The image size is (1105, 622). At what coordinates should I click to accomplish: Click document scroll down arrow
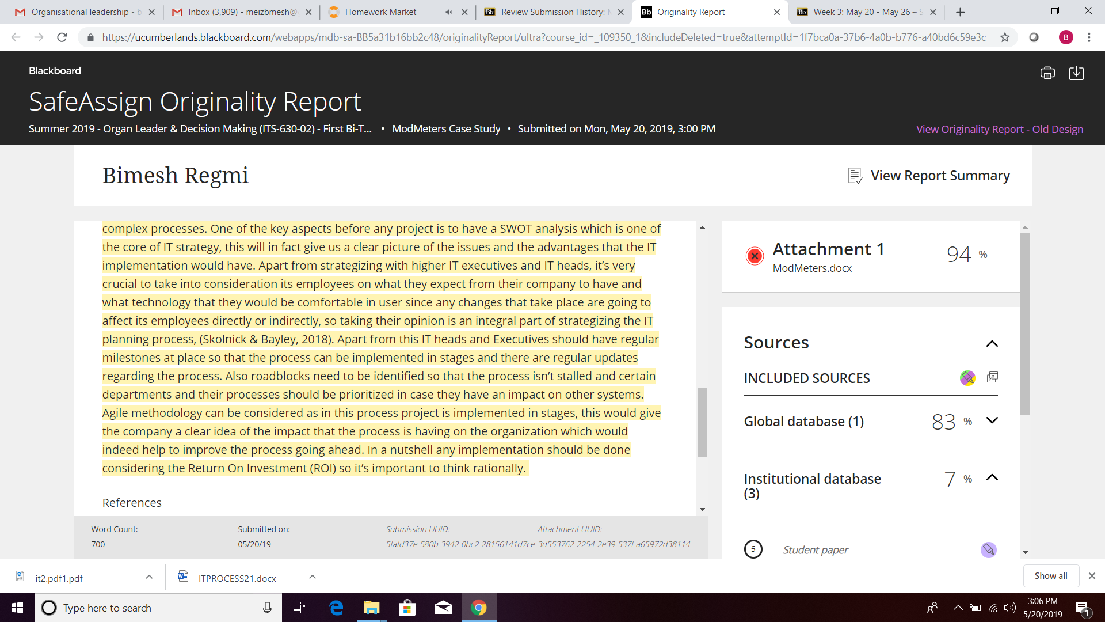[x=702, y=509]
